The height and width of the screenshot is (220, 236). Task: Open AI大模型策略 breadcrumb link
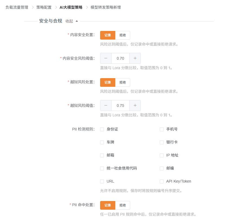pos(71,7)
